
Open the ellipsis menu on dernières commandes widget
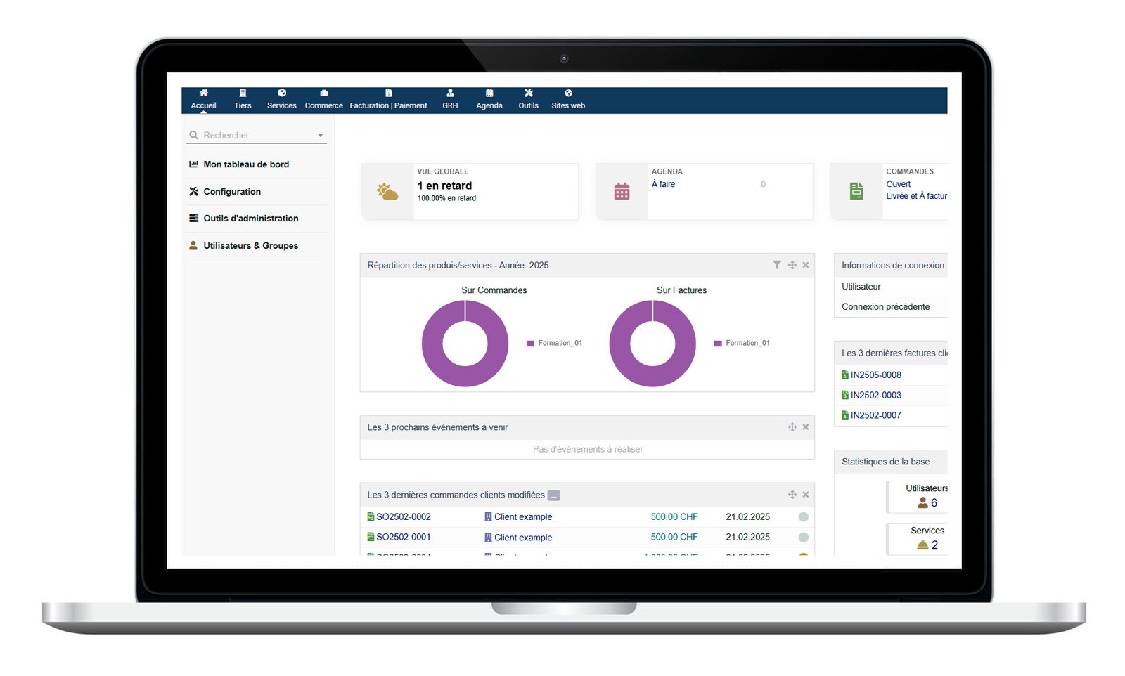click(554, 495)
